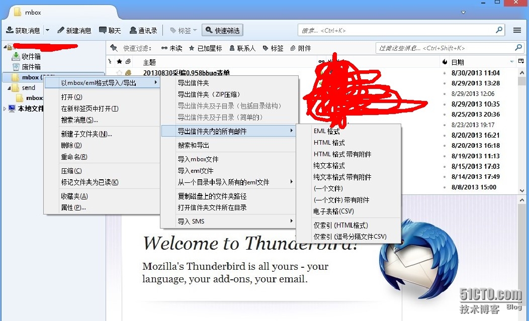Screen dimensions: 529x321
Task: Open message titled 20130830采编0.958bbug清单
Action: click(186, 72)
